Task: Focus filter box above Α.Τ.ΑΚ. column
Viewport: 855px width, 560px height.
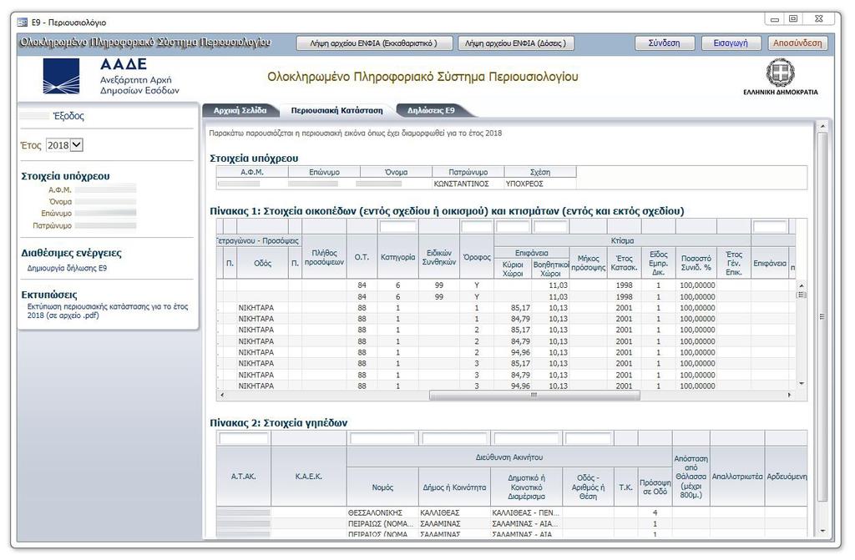Action: coord(244,438)
